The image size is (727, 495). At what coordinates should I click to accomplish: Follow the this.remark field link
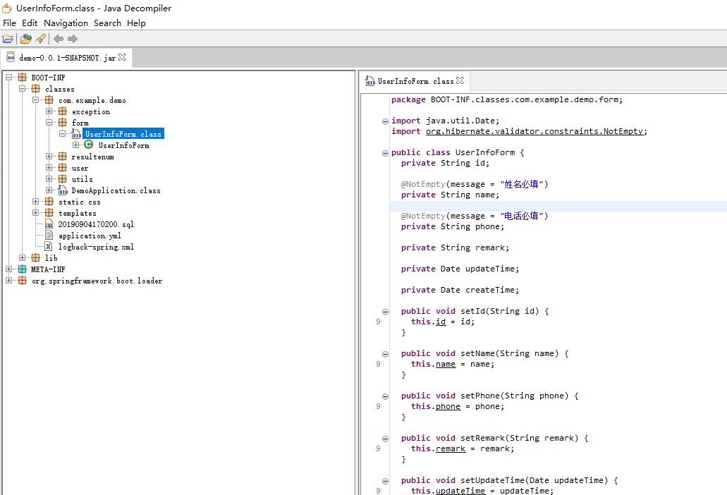click(x=451, y=448)
